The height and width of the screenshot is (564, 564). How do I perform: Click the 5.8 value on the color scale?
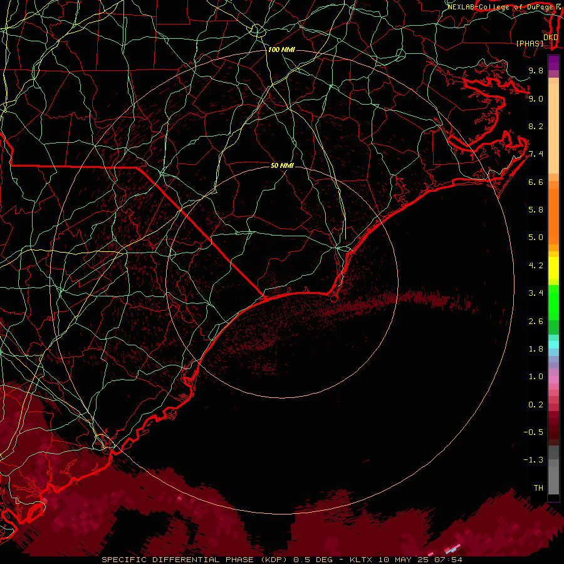(536, 210)
